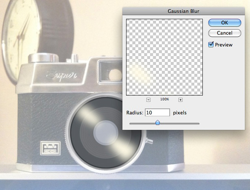Click inside the Radius input field
The width and height of the screenshot is (250, 190).
[157, 112]
